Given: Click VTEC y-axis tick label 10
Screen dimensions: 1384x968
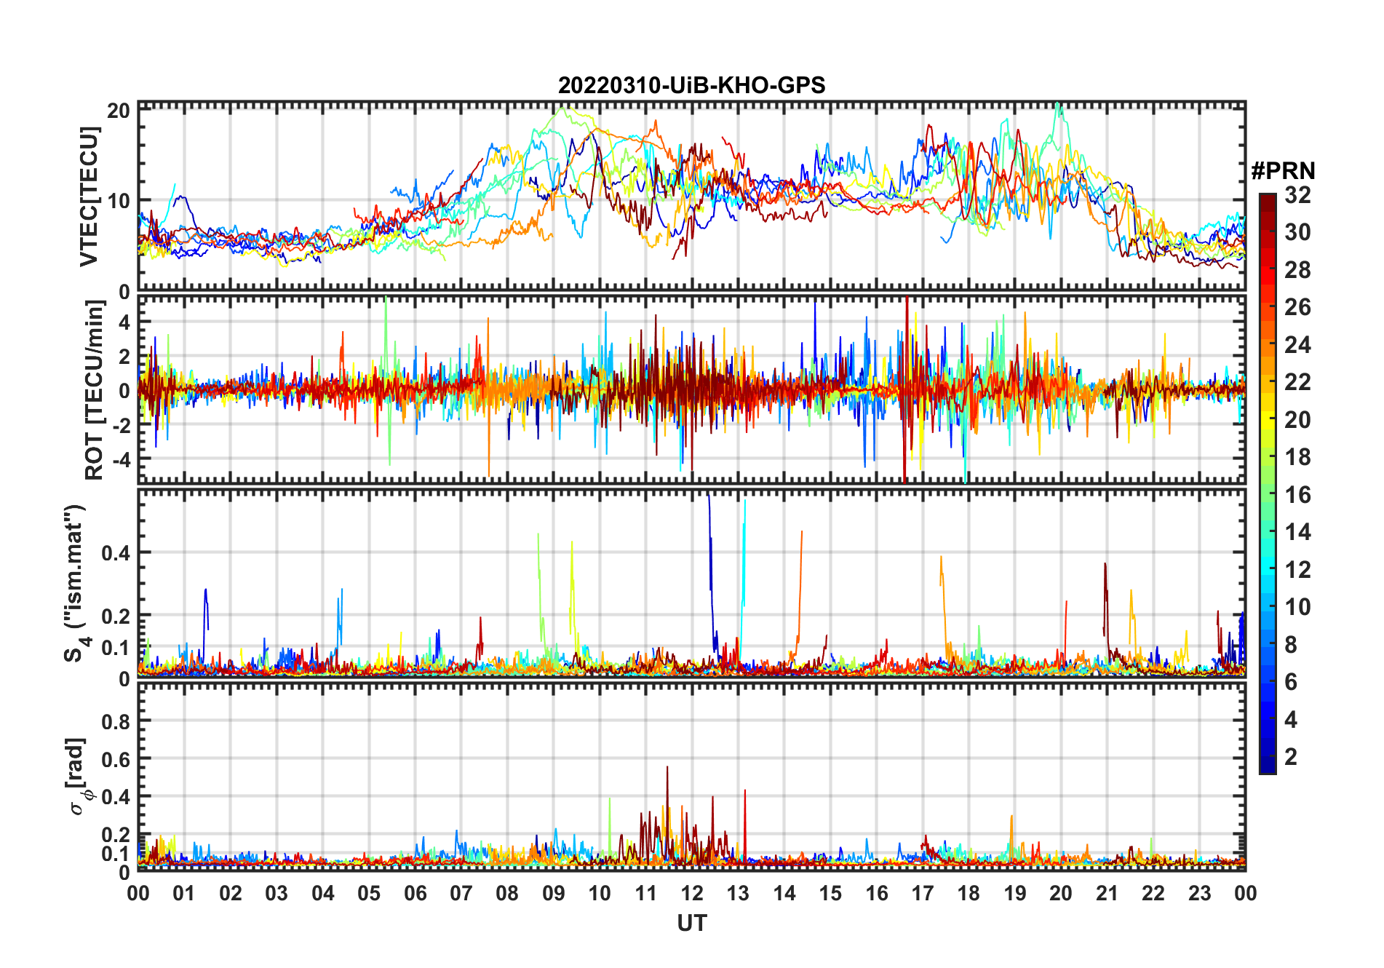Looking at the screenshot, I should pyautogui.click(x=119, y=201).
